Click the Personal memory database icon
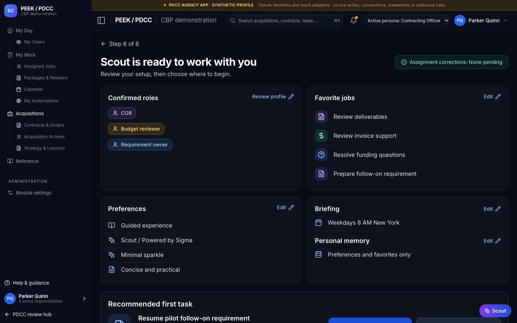 [318, 254]
